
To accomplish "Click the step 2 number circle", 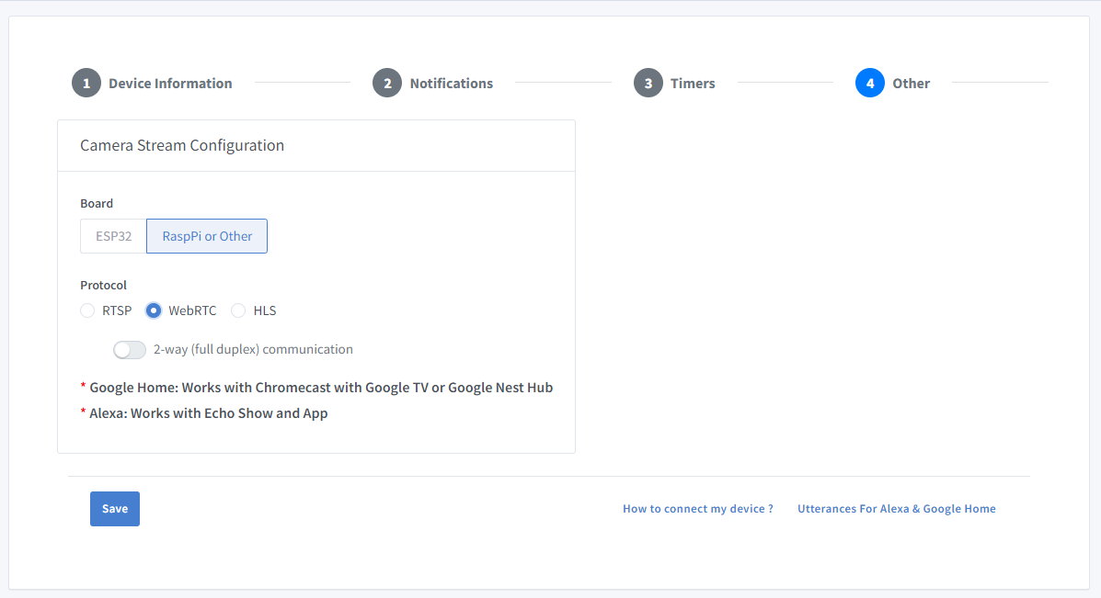I will point(387,83).
